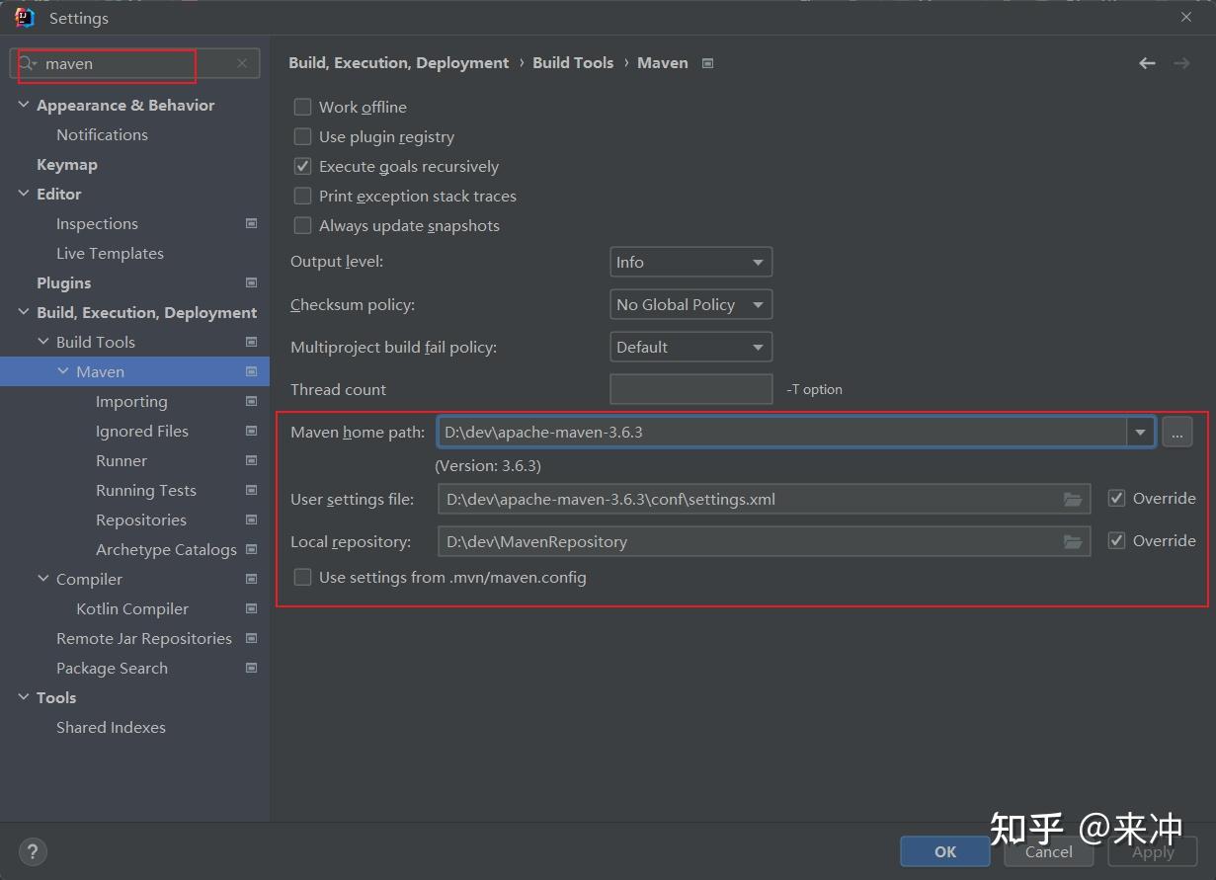Focus the Thread count field
Screen dimensions: 1216x880
pos(691,389)
